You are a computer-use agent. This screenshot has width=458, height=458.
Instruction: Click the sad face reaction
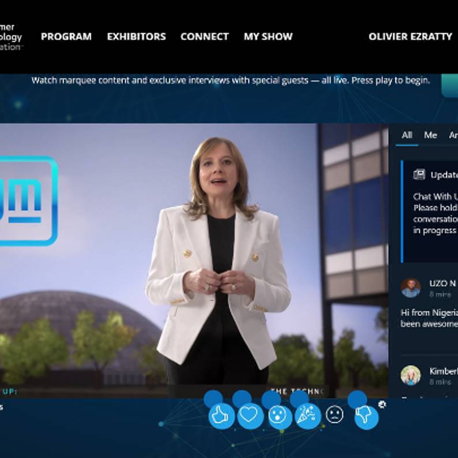click(335, 414)
